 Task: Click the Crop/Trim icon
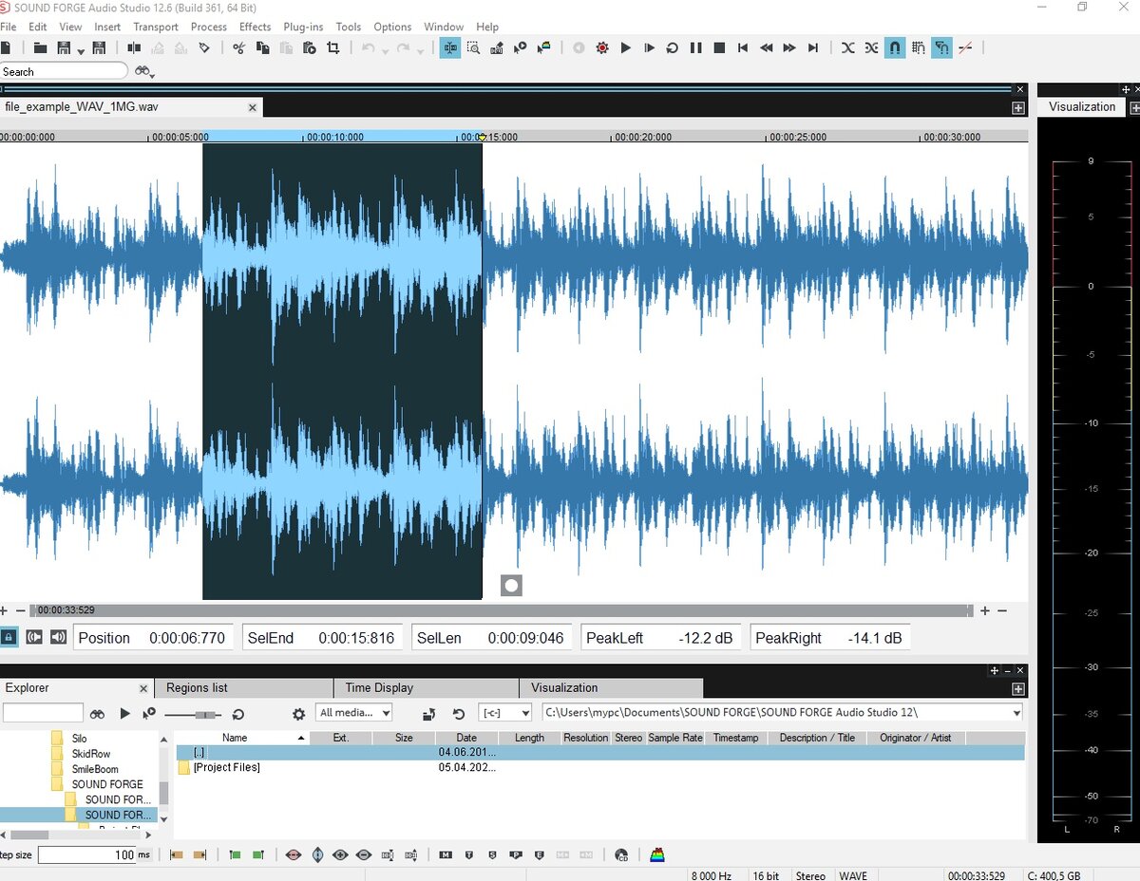pyautogui.click(x=333, y=47)
